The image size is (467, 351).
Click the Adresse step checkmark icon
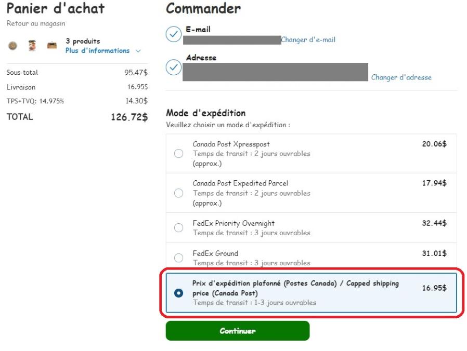173,67
